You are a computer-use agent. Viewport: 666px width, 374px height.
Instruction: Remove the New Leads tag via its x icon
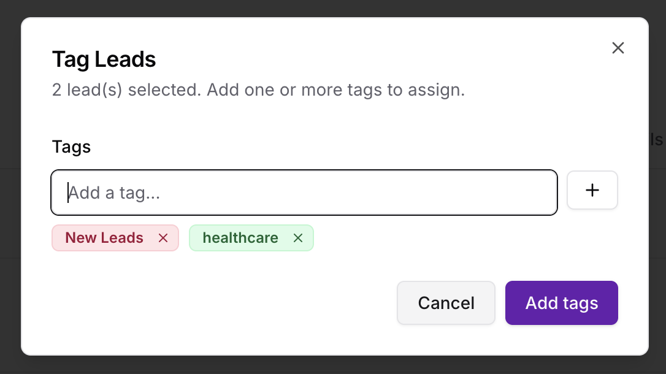[163, 238]
